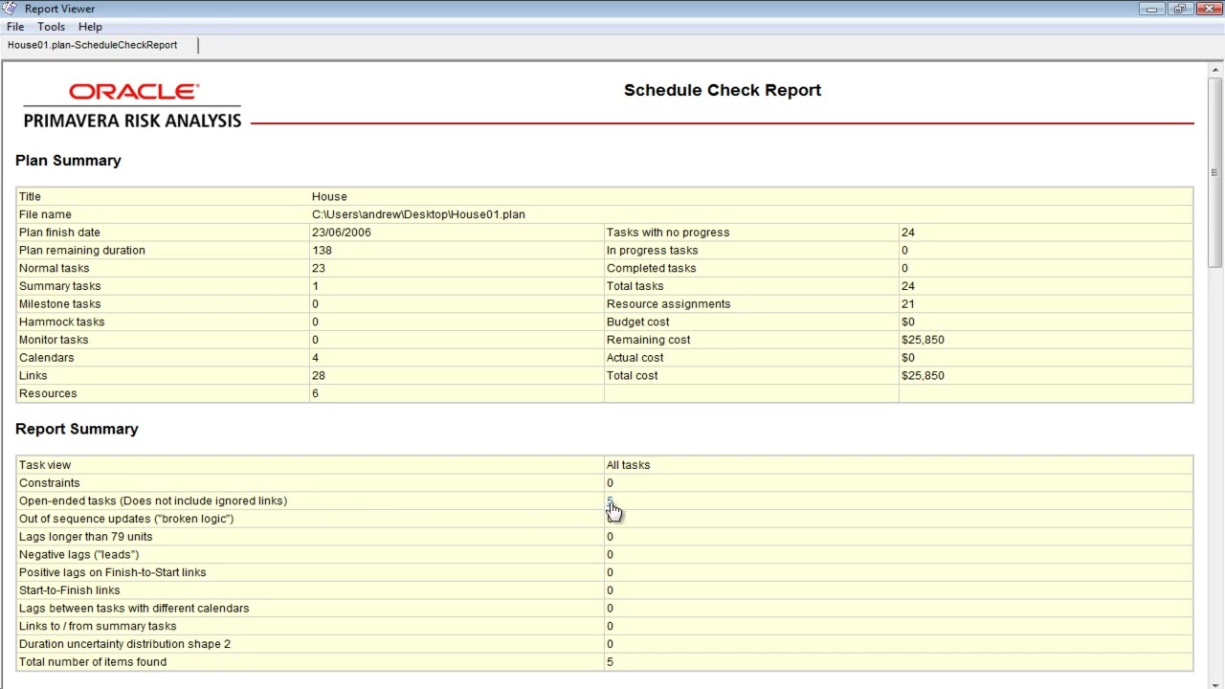Click Duration uncertainty distribution shape 2 label

pos(125,644)
